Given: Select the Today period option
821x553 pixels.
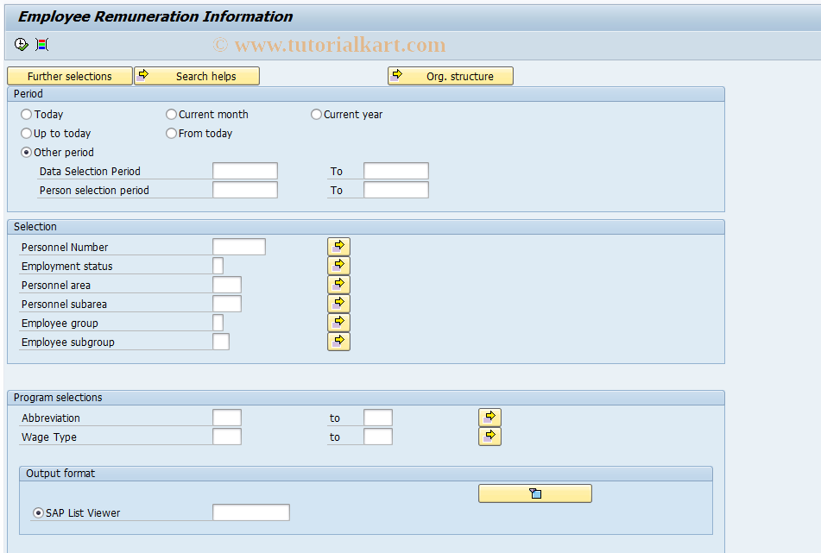Looking at the screenshot, I should (x=27, y=114).
